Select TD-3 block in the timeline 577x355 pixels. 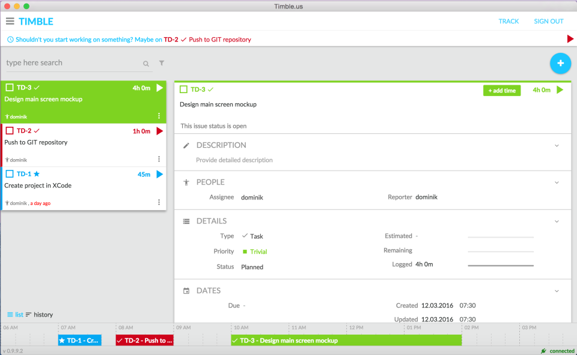[x=346, y=341]
